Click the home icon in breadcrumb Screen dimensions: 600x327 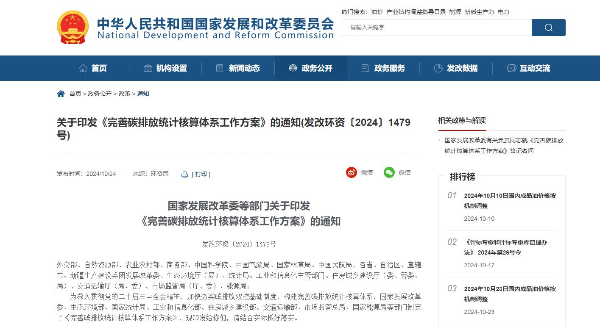(x=61, y=94)
